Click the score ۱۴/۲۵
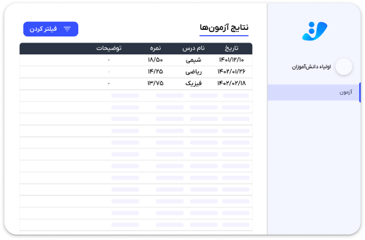The height and width of the screenshot is (240, 365). pos(155,72)
